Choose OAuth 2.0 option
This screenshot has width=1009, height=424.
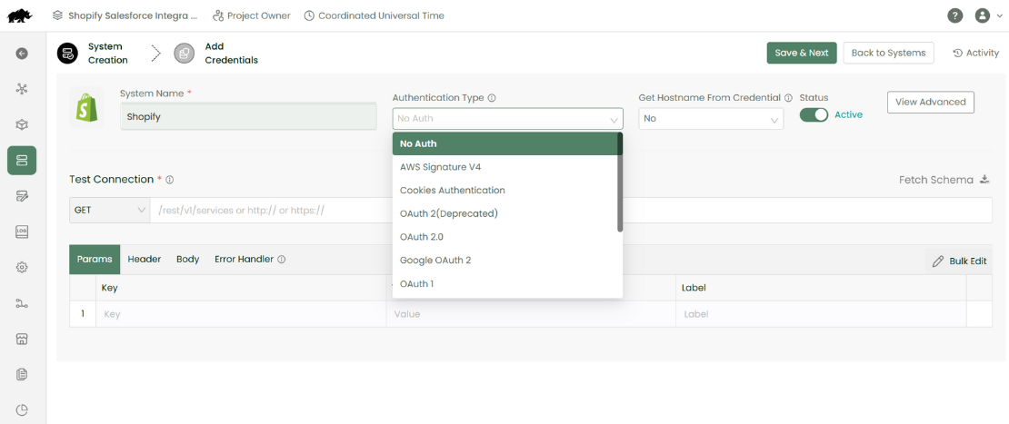click(x=505, y=237)
